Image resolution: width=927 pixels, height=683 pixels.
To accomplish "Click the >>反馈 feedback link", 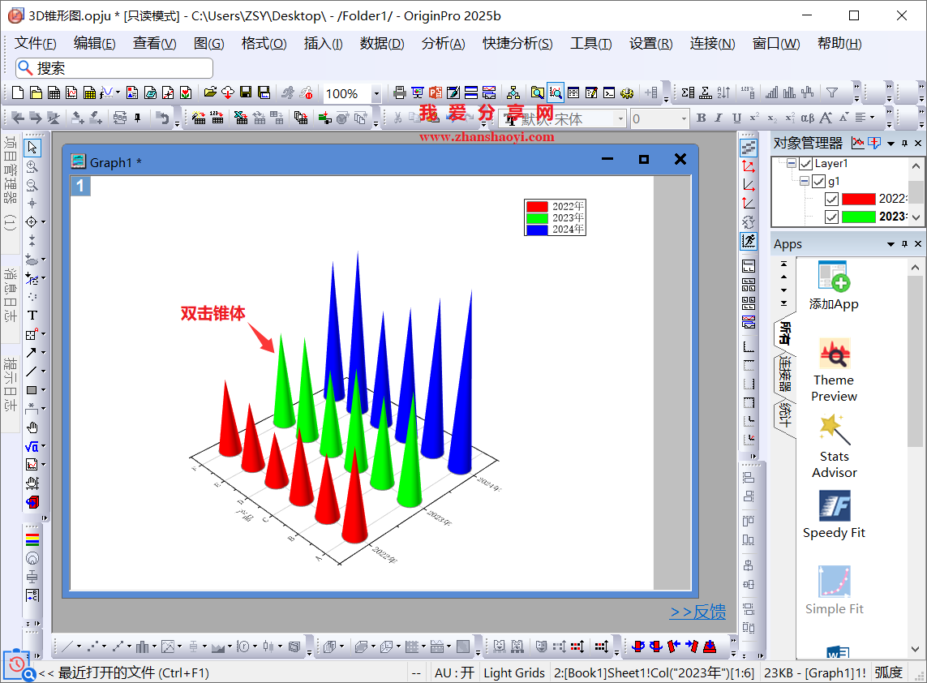I will pyautogui.click(x=697, y=612).
